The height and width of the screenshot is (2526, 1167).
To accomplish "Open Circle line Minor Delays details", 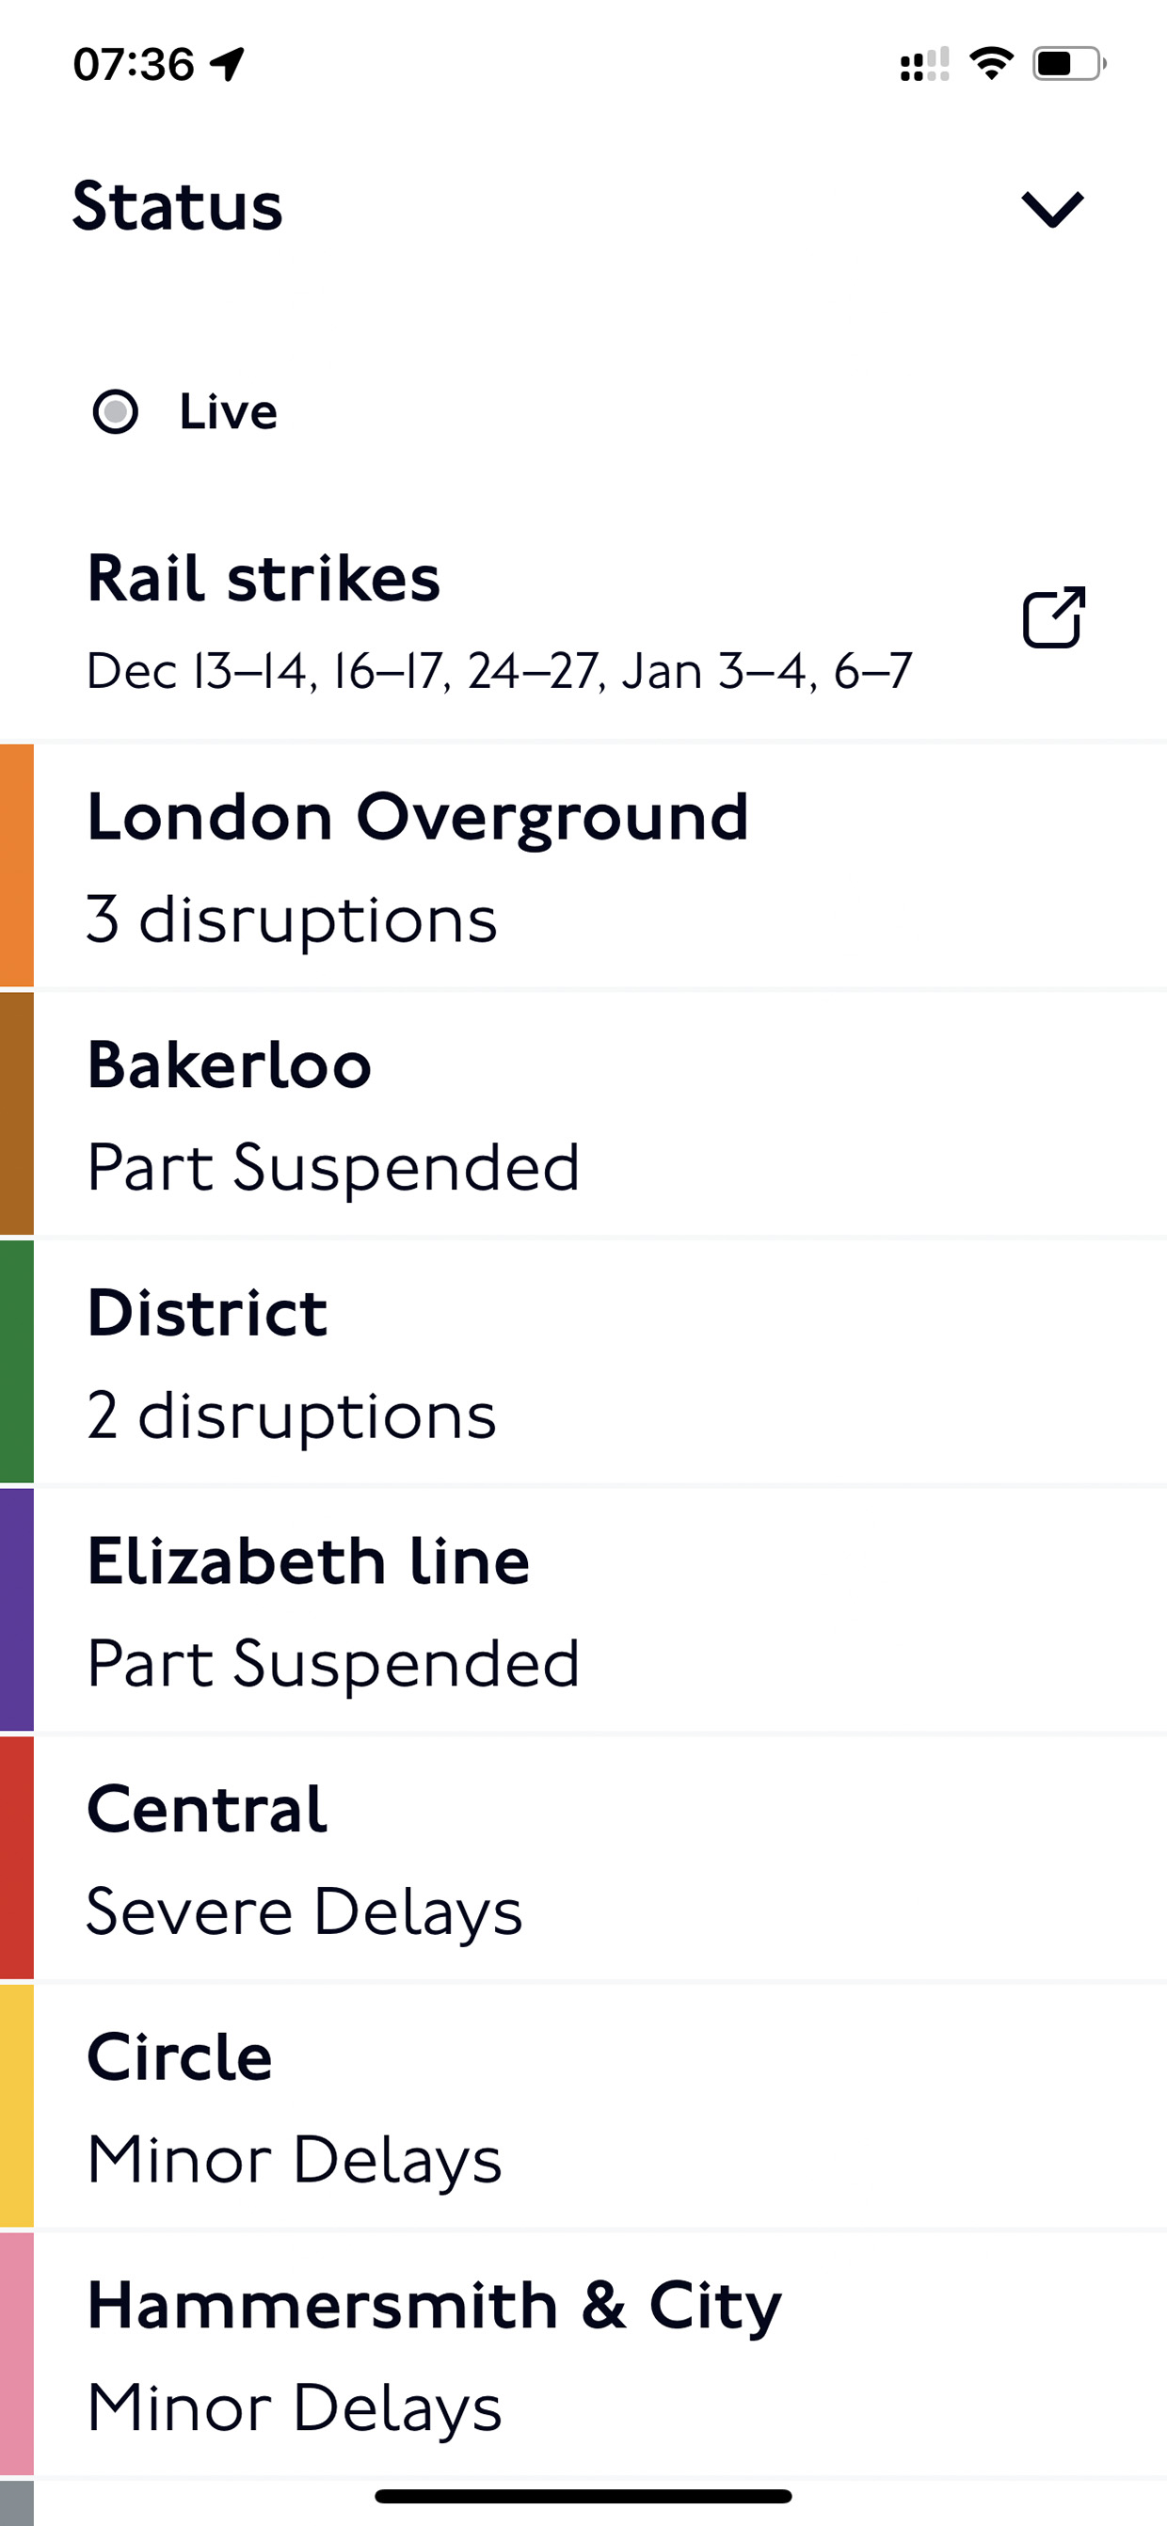I will click(583, 2106).
